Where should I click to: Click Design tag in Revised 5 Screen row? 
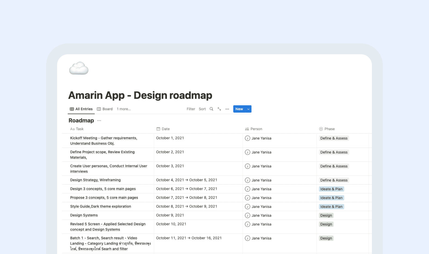click(x=326, y=224)
